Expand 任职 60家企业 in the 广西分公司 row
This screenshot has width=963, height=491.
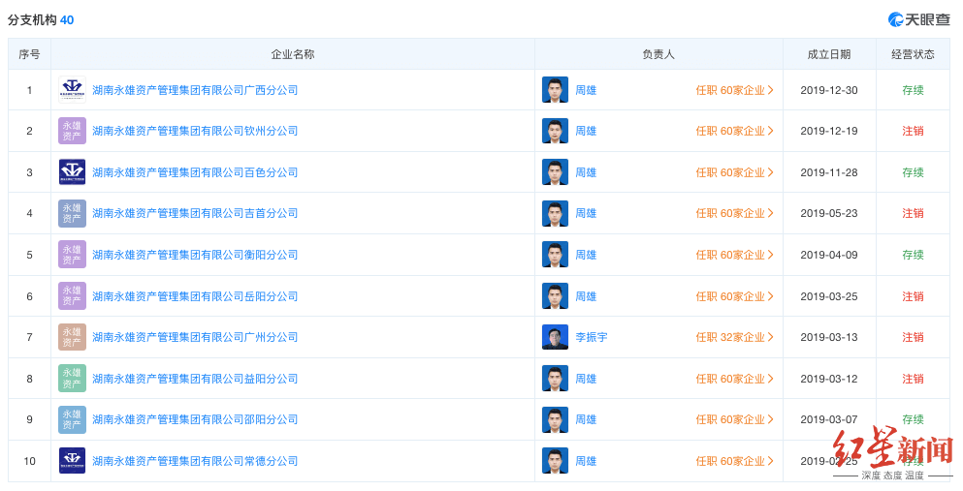[734, 90]
